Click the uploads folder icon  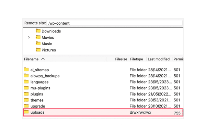(26, 112)
